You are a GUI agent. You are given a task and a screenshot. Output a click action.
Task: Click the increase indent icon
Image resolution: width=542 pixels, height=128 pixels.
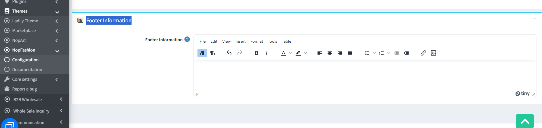[x=406, y=53]
